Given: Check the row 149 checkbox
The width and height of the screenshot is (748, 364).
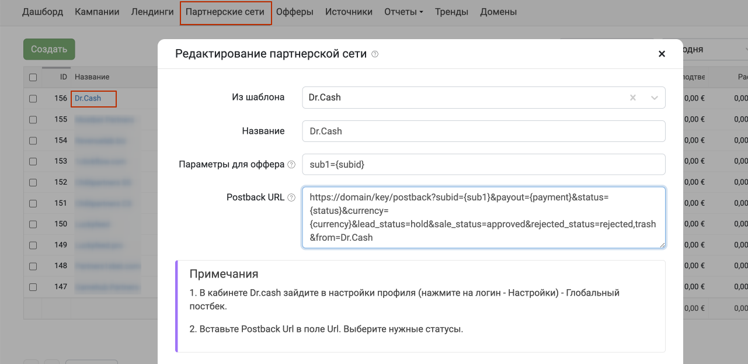Looking at the screenshot, I should point(33,245).
